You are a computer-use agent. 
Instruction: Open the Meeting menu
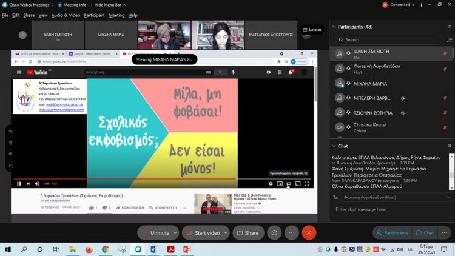pyautogui.click(x=116, y=15)
